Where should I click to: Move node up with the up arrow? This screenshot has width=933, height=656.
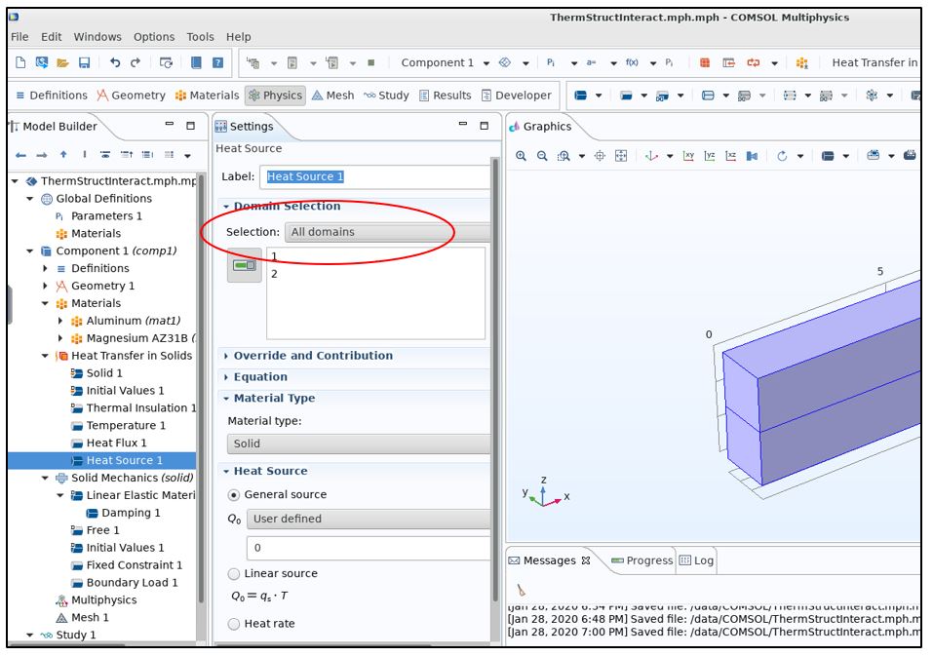click(x=63, y=155)
